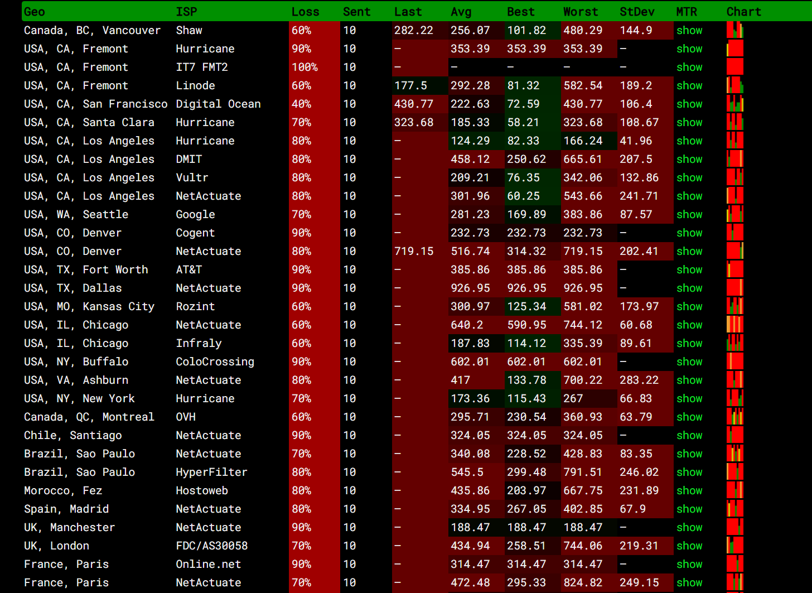Image resolution: width=812 pixels, height=593 pixels.
Task: Click the Sent column header
Action: (x=356, y=12)
